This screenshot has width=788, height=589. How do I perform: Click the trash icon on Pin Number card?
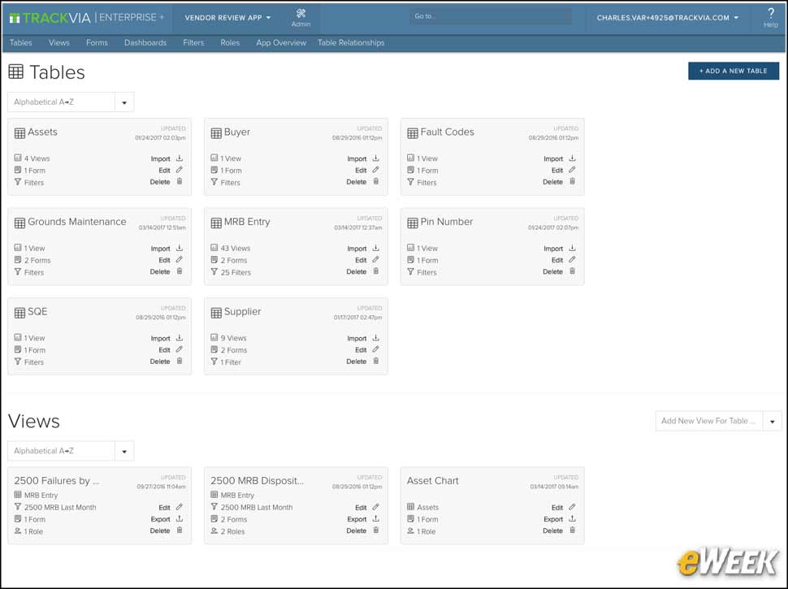pyautogui.click(x=573, y=271)
